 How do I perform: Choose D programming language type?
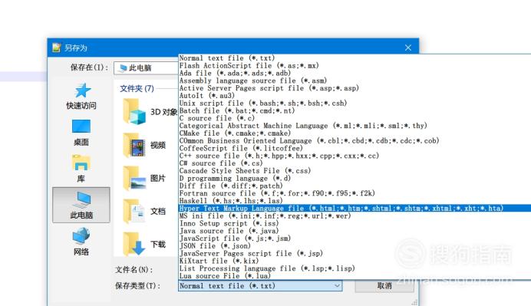355,178
